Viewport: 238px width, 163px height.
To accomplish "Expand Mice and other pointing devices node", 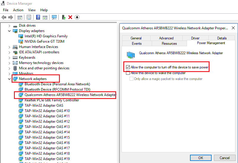I will pos(9,68).
